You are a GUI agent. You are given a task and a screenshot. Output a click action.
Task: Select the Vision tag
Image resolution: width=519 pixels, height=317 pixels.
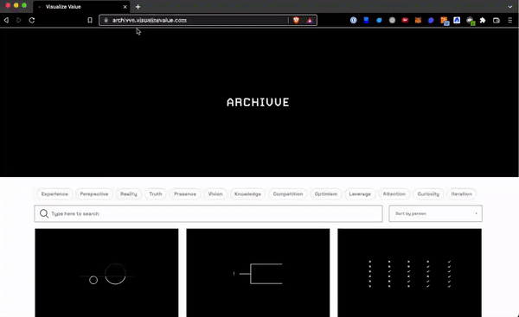coord(215,194)
